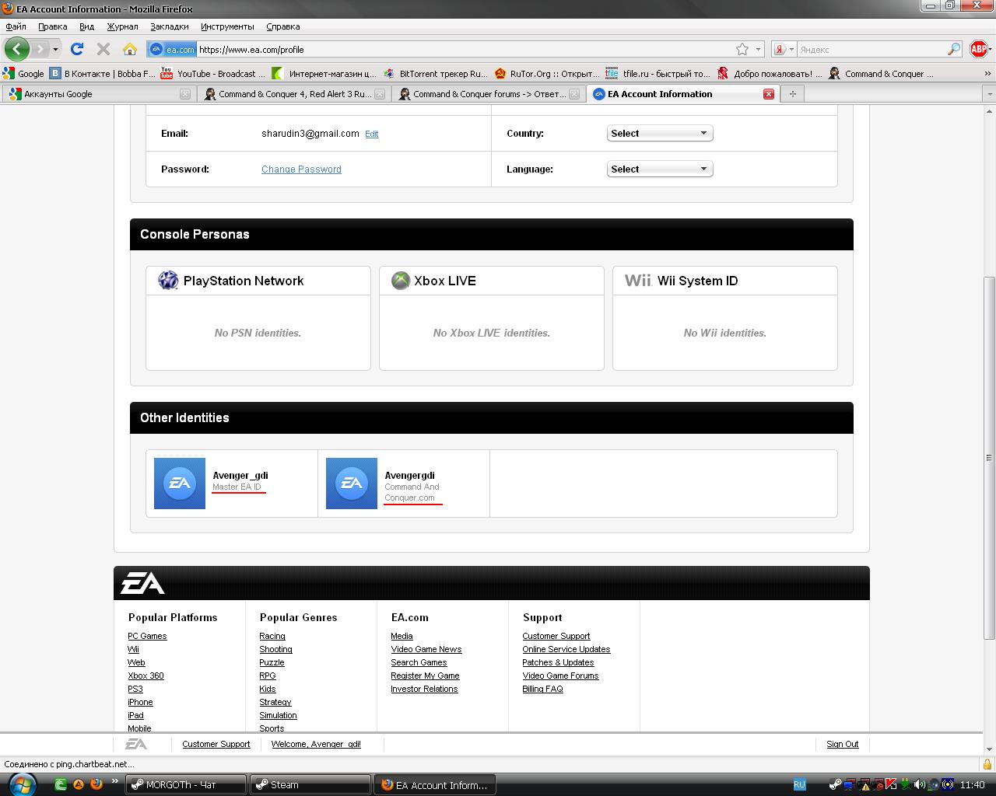Close the EA Account Information tab
Image resolution: width=996 pixels, height=796 pixels.
click(x=769, y=94)
